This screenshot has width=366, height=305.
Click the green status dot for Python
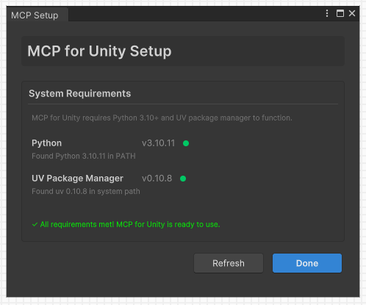click(x=186, y=143)
